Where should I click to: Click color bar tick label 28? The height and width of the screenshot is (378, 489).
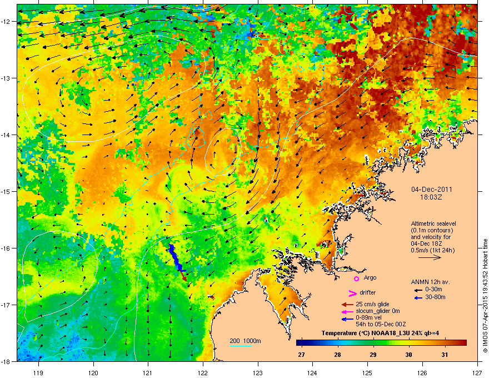(x=337, y=355)
